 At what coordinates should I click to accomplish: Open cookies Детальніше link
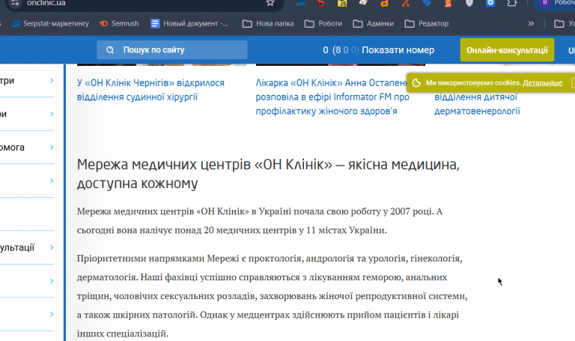[542, 82]
